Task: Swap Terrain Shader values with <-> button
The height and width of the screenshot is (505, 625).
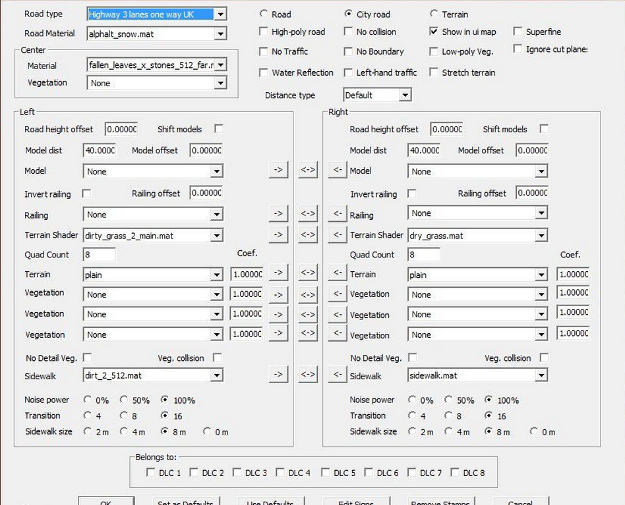Action: 308,234
